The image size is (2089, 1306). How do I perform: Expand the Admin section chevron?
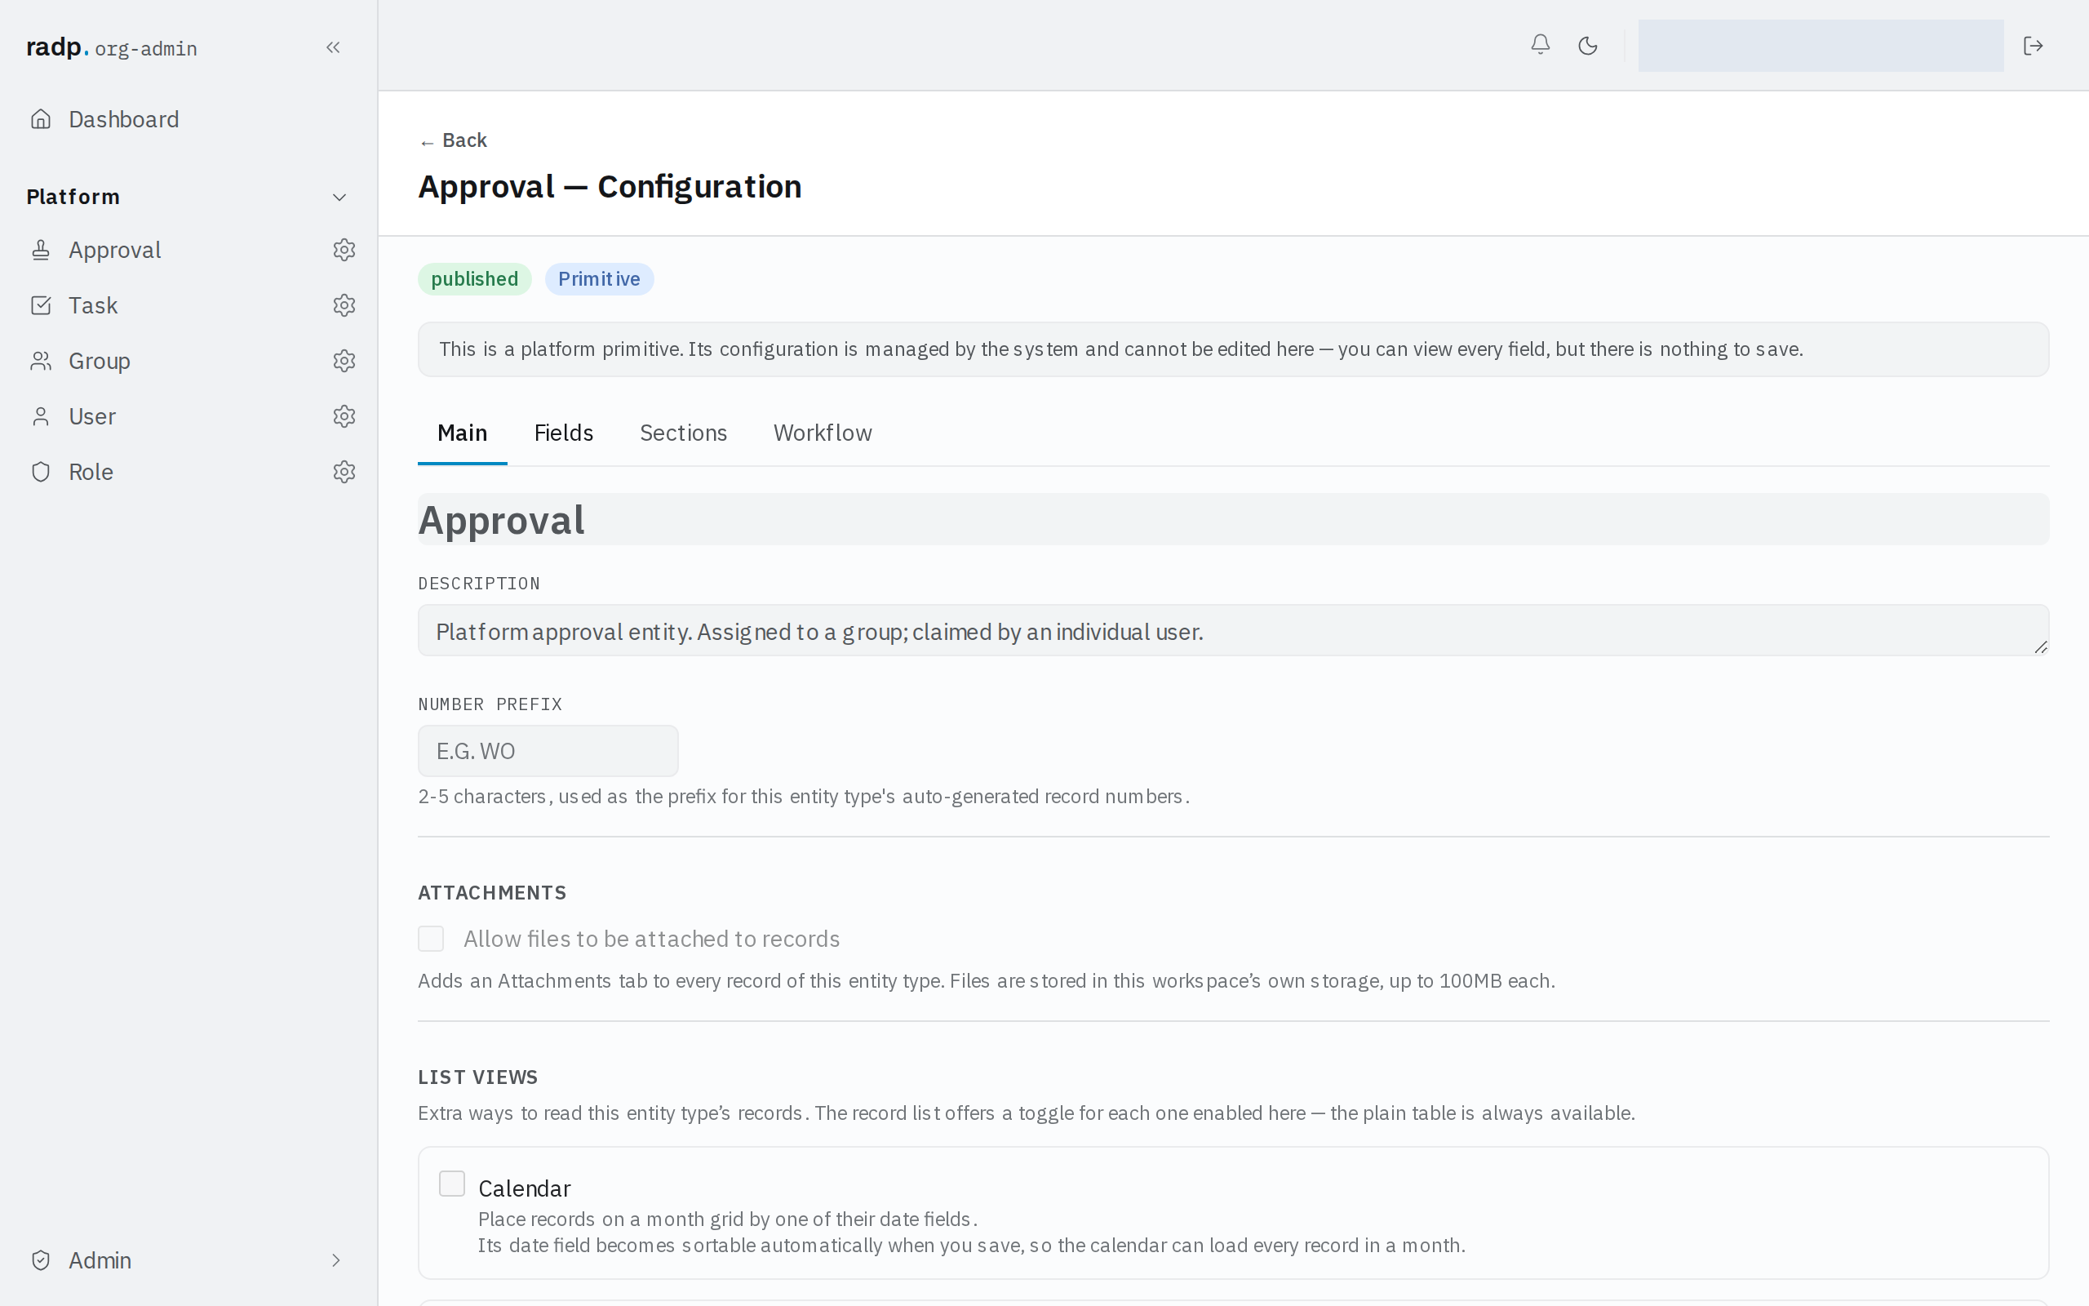click(x=336, y=1260)
